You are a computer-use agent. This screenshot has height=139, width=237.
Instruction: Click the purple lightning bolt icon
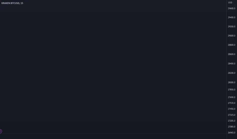click(x=1, y=131)
